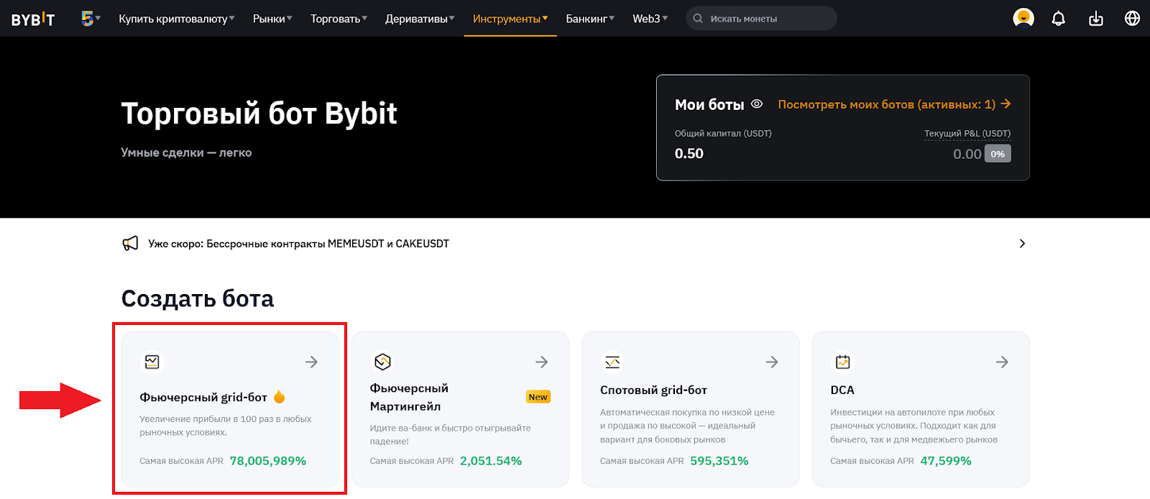The height and width of the screenshot is (499, 1150).
Task: Click arrow on DCA card
Action: tap(1002, 362)
